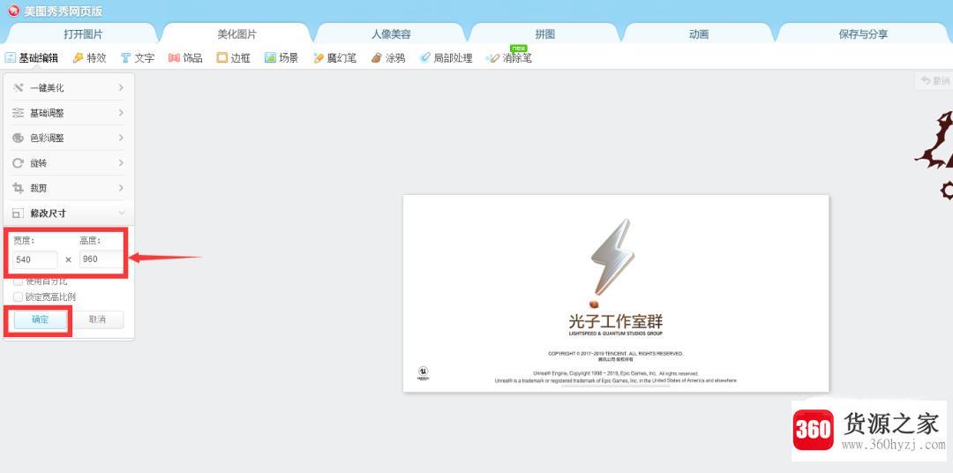Screen dimensions: 953x473
Task: Expand the 一键美化 chevron
Action: point(121,88)
